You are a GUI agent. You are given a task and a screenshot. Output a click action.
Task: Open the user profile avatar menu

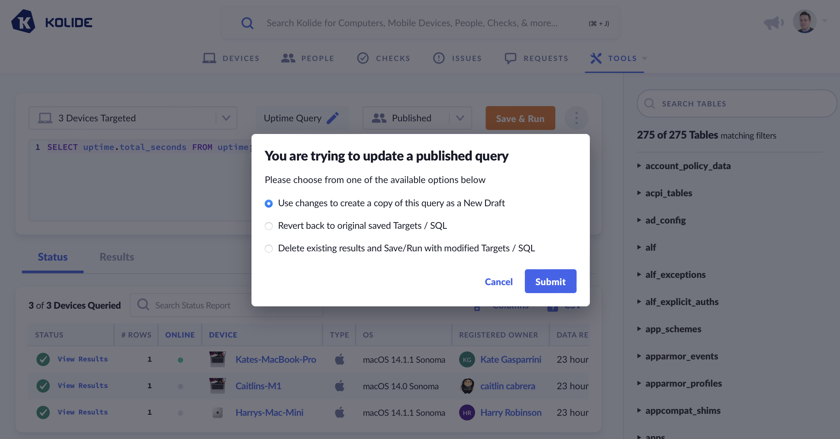[805, 22]
